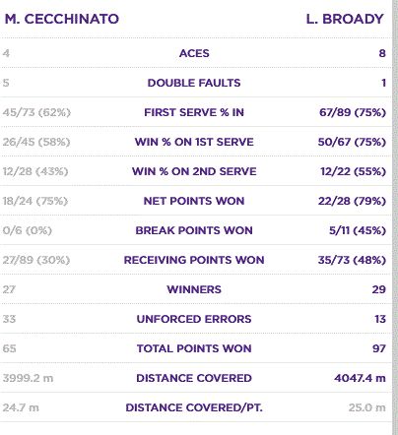Select the NET POINTS WON label

tap(194, 201)
